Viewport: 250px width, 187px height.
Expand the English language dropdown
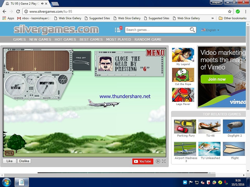(x=210, y=30)
